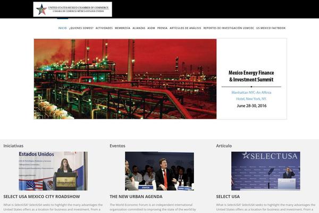The height and width of the screenshot is (213, 319).
Task: Click the Artículo section heading
Action: (x=224, y=146)
